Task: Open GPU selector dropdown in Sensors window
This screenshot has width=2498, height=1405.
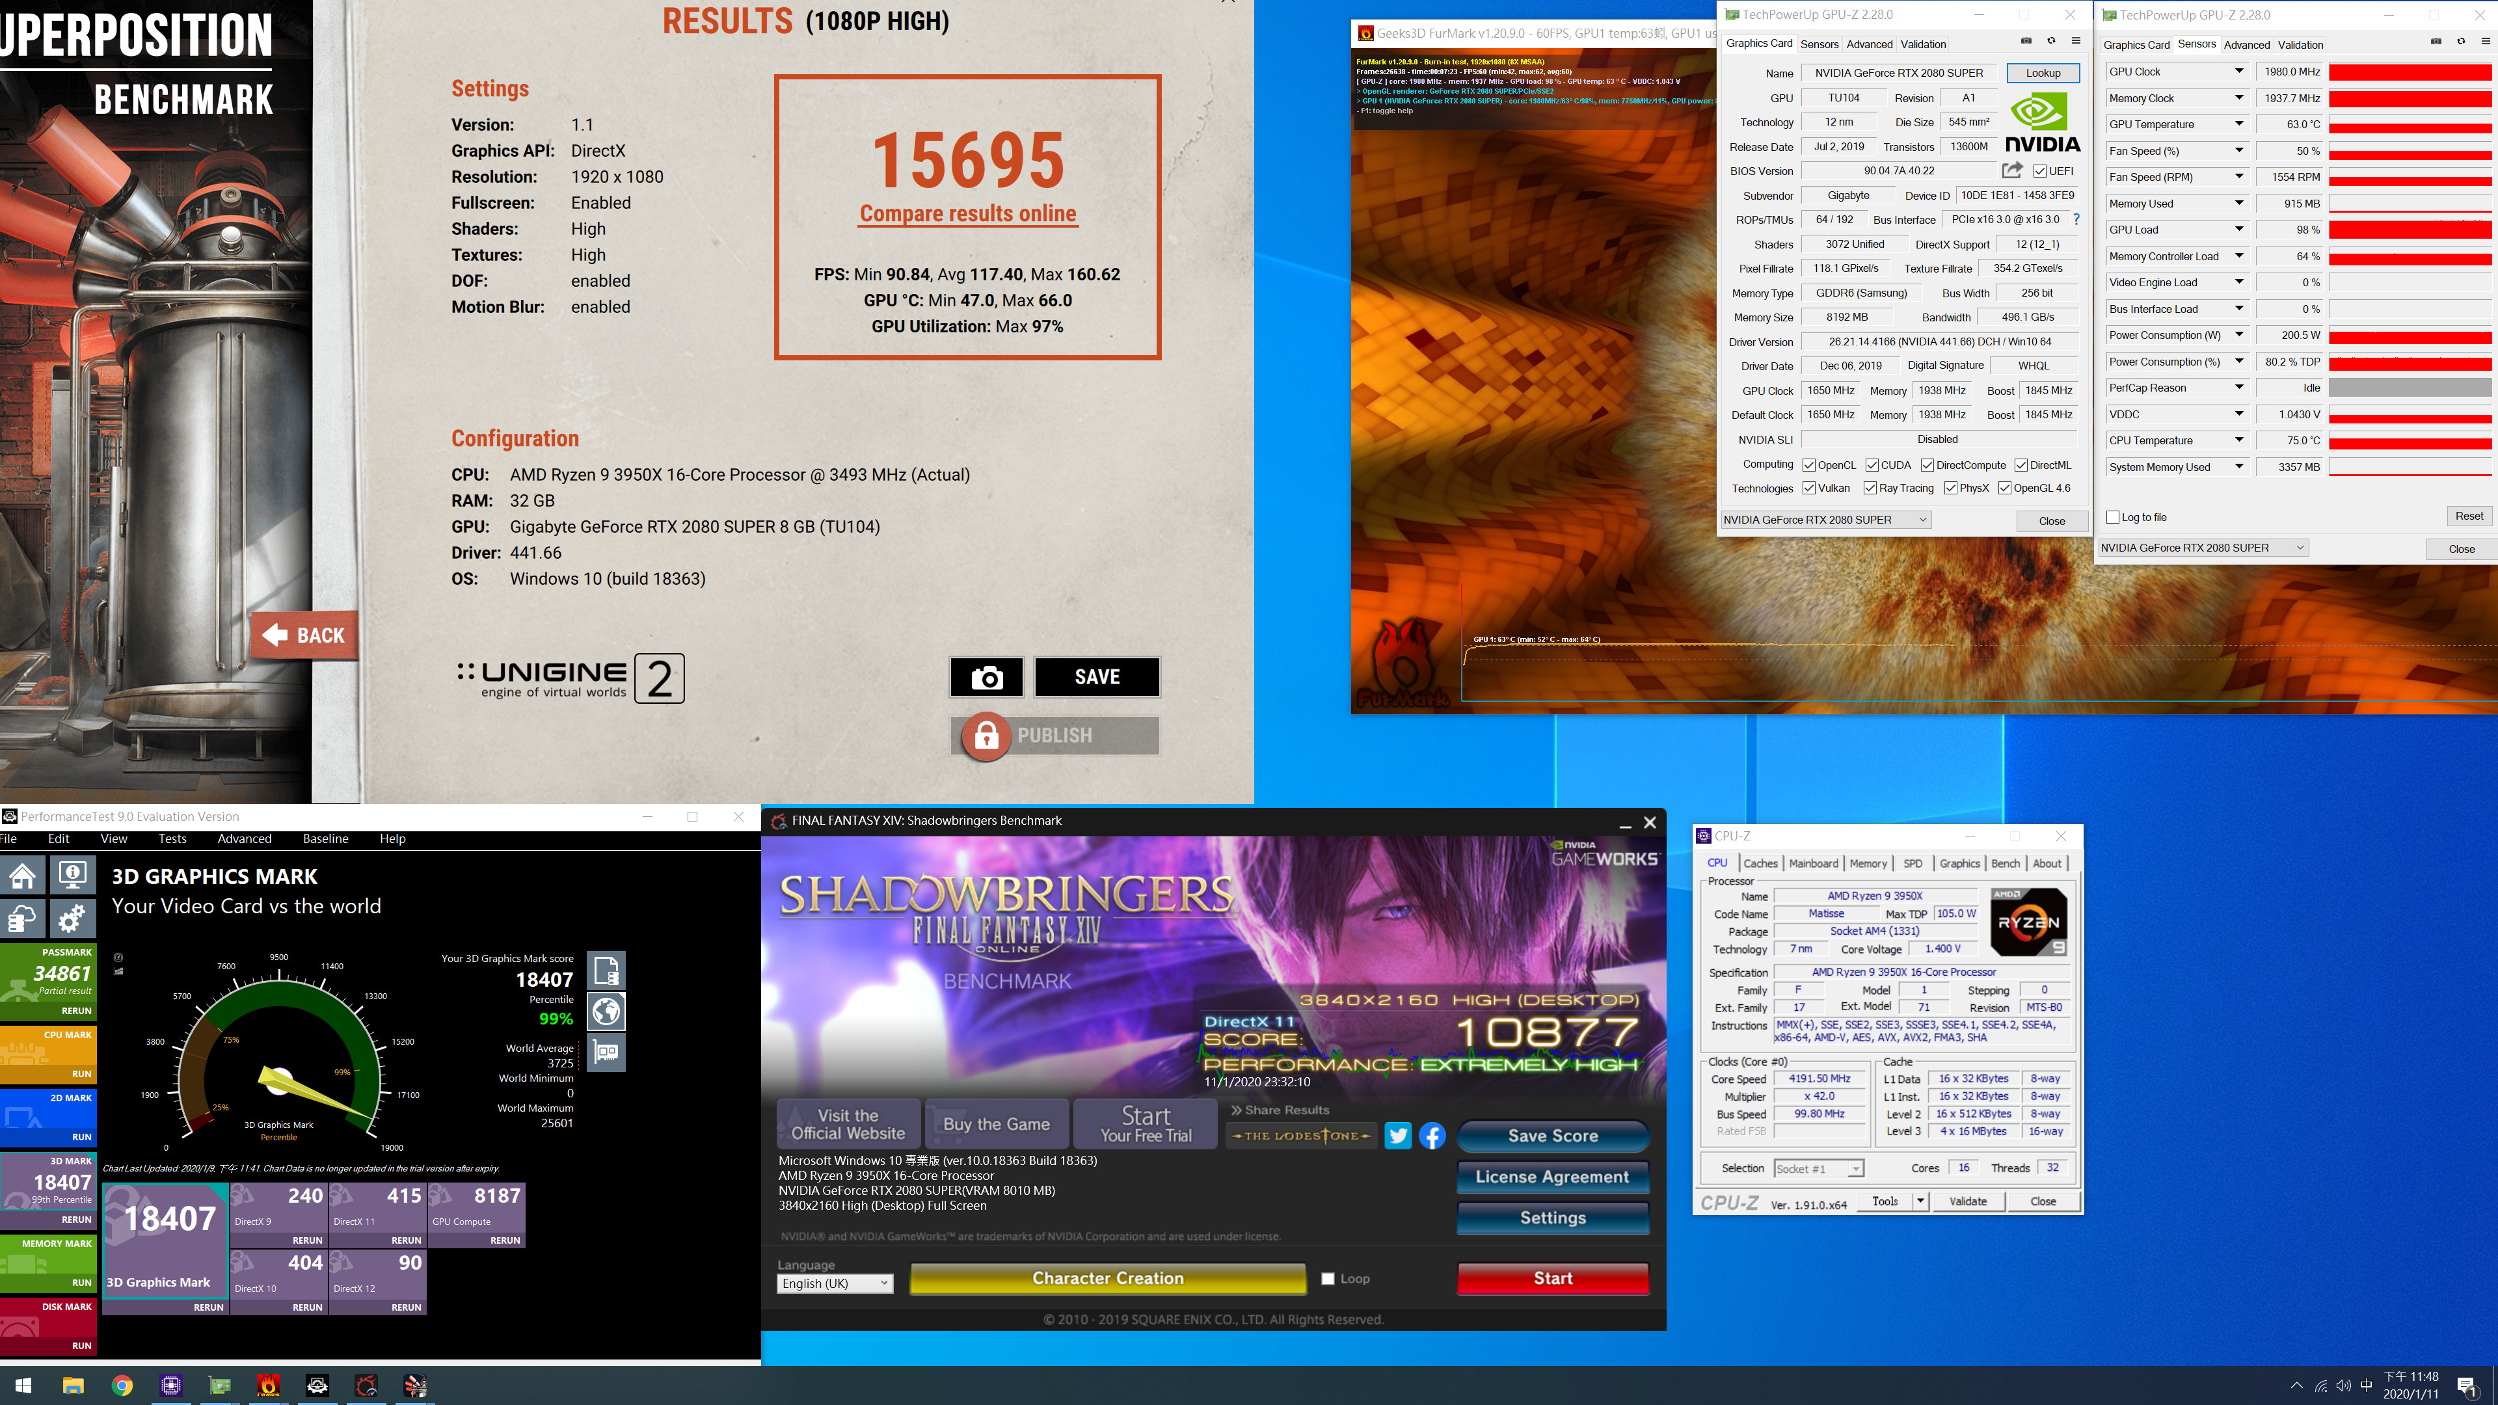Action: [x=2203, y=548]
